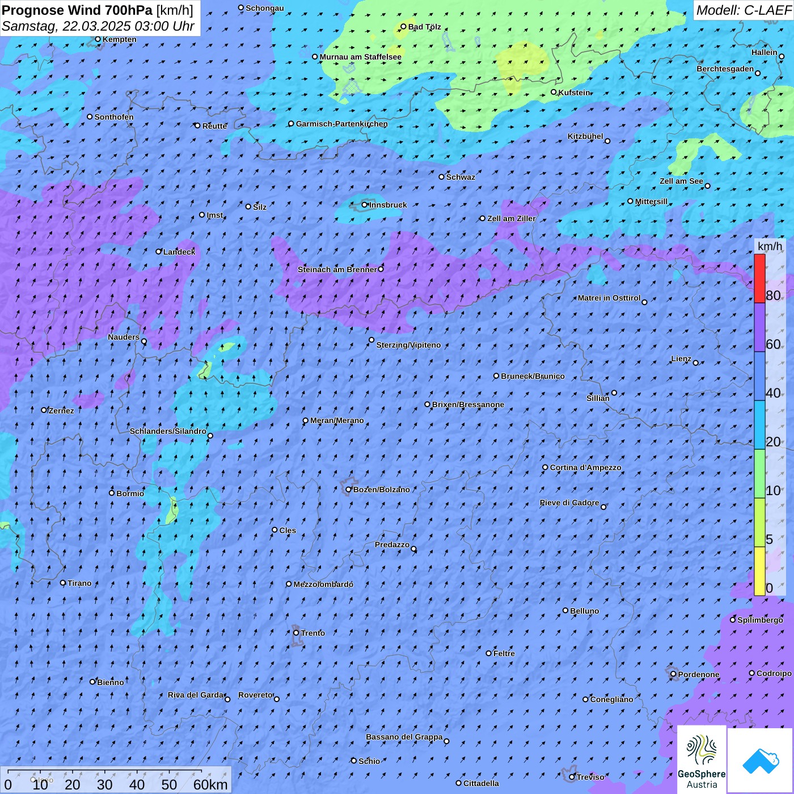The image size is (794, 794).
Task: Click the 'Bormio' city label
Action: [x=130, y=493]
